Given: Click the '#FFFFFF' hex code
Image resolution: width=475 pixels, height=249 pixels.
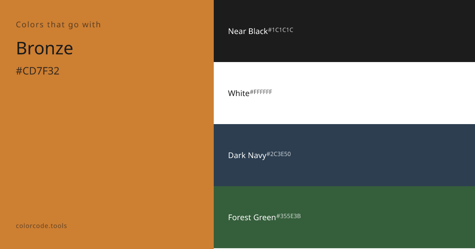Looking at the screenshot, I should (x=261, y=92).
